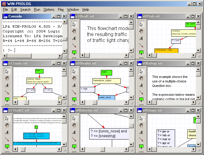Click scroll-left arrow in x07fab.vrl

(x=149, y=55)
